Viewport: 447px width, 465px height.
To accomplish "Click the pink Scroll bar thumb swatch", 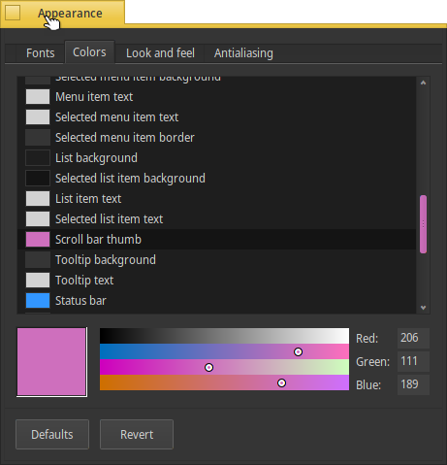I will (38, 240).
